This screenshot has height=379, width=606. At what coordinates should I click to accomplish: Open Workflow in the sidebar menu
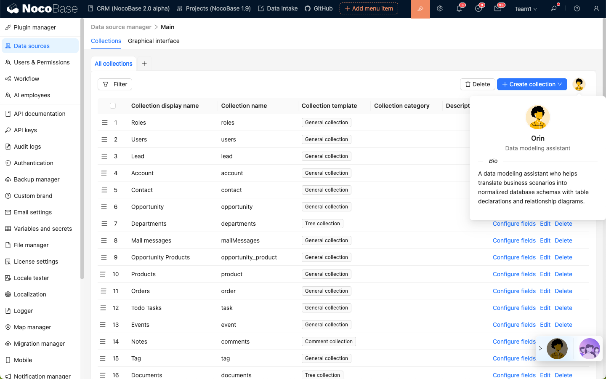[27, 79]
